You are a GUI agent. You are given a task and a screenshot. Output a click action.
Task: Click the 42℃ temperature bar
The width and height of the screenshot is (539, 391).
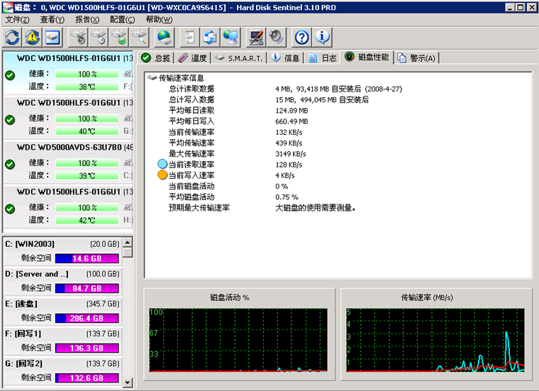pos(87,220)
